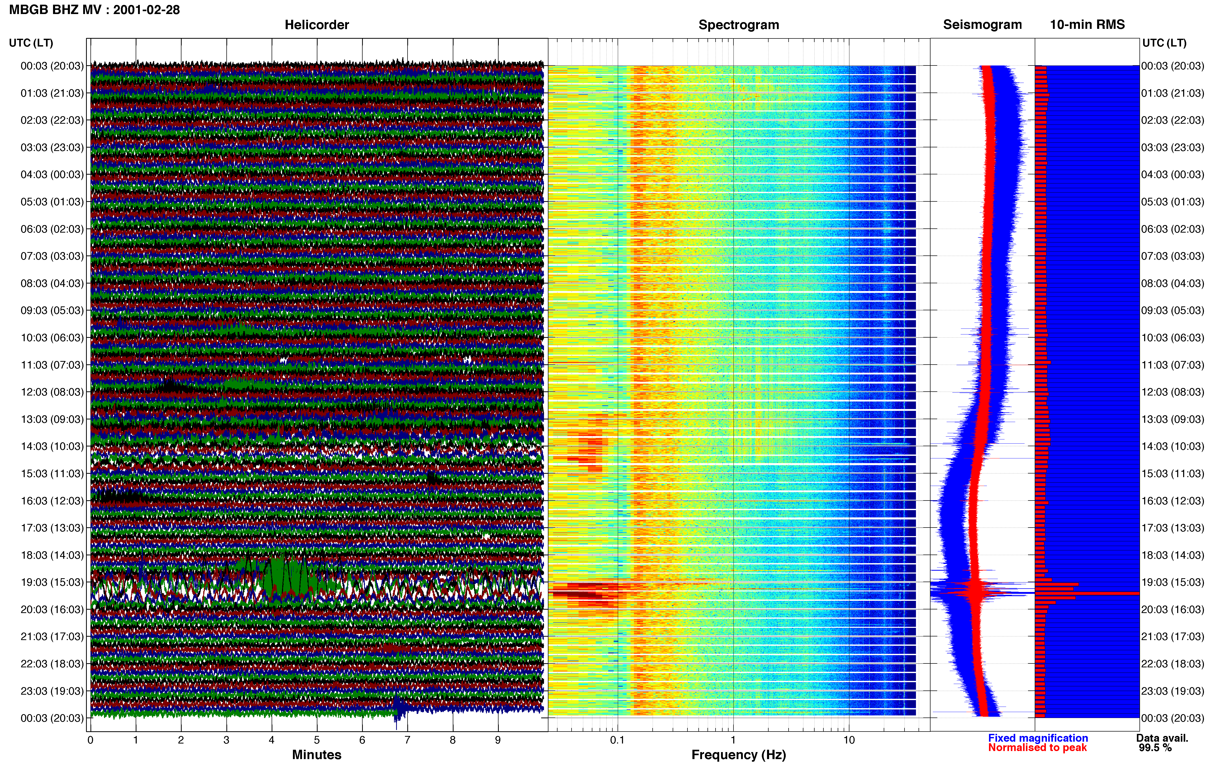Click left time label 19:03 (15:03)
This screenshot has width=1232, height=770.
pos(52,582)
